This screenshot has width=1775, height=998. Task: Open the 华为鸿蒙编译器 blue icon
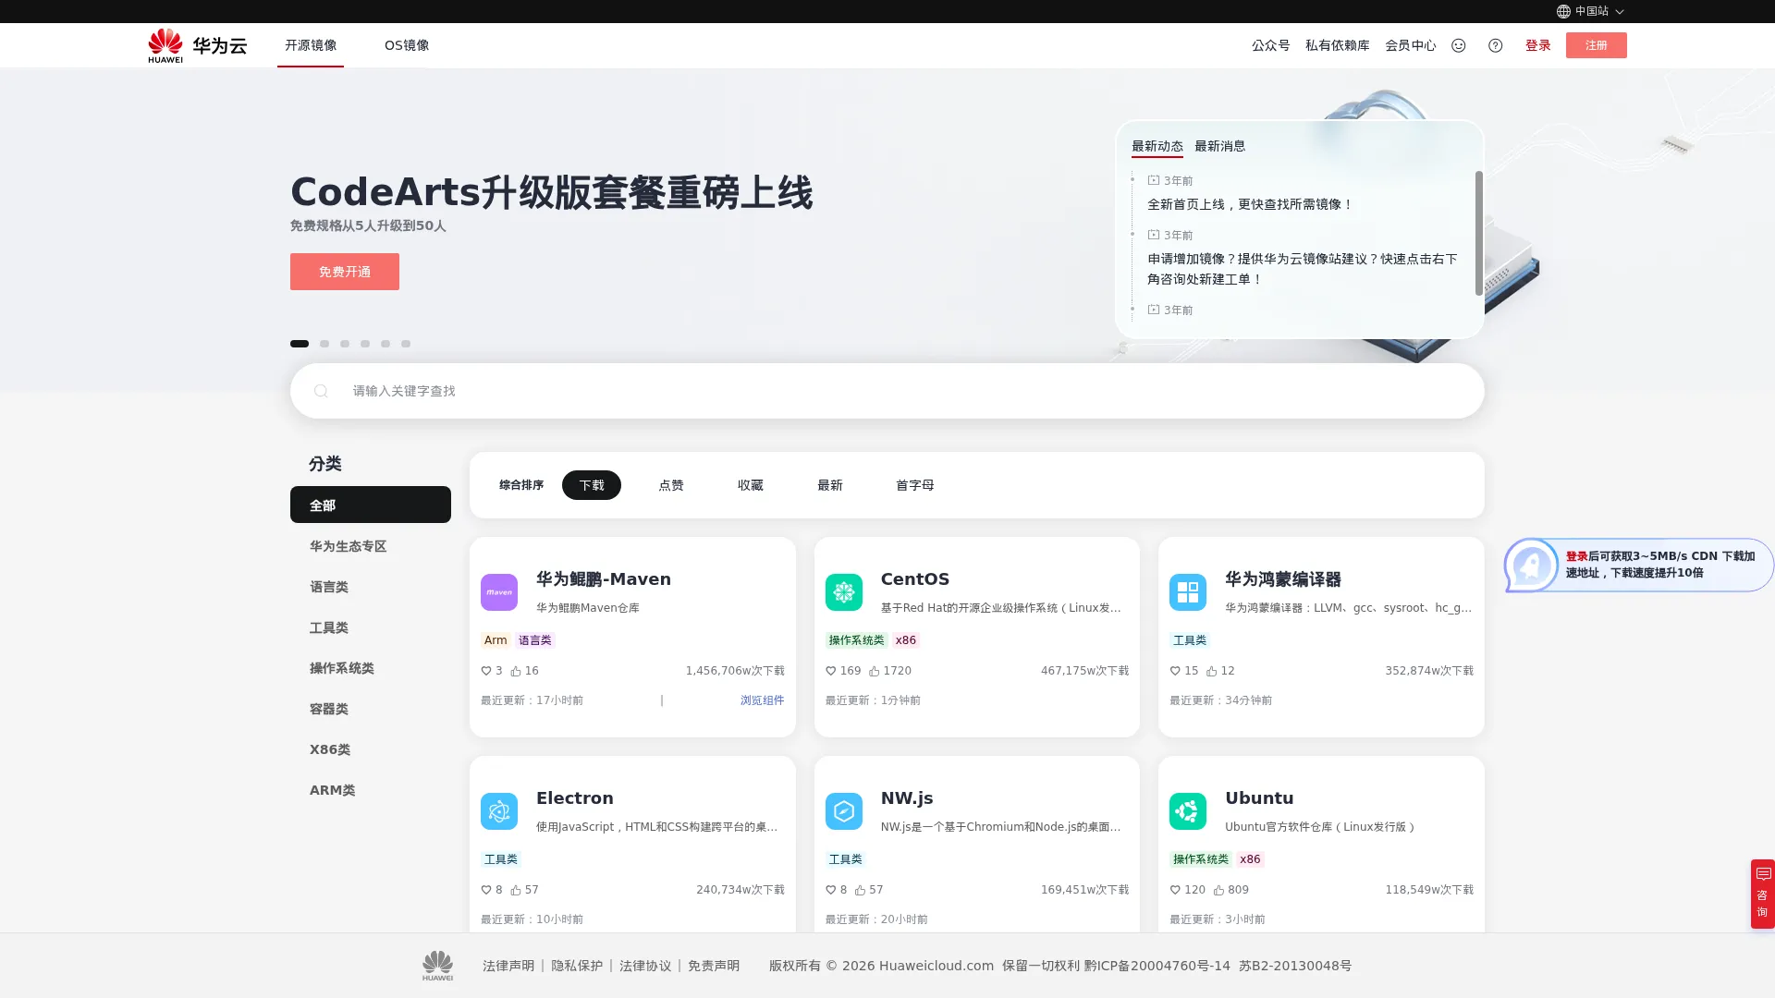coord(1188,592)
